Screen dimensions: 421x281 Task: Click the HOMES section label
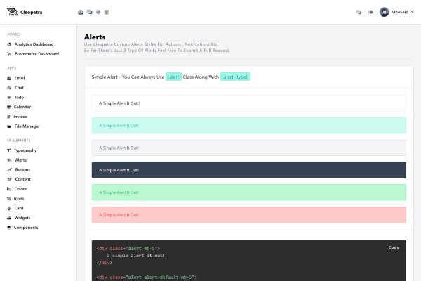(x=14, y=34)
